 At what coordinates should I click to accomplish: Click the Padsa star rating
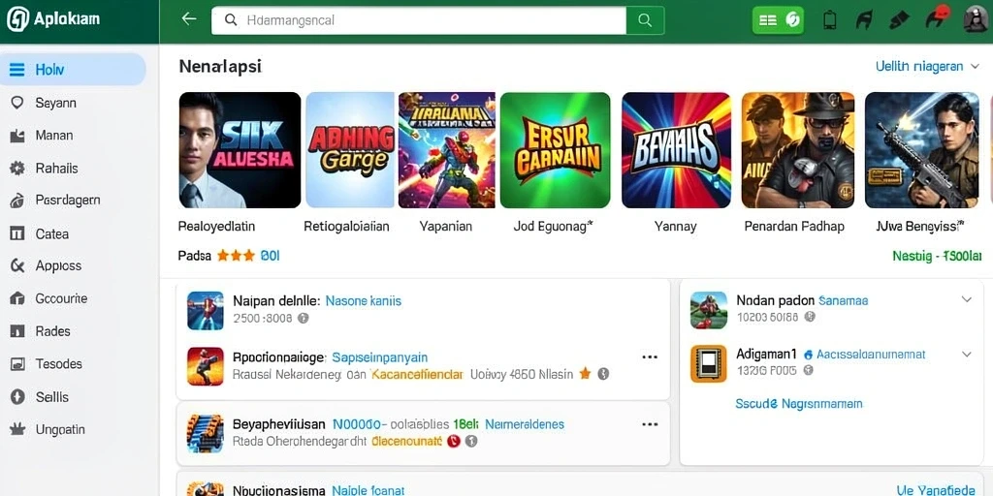(236, 256)
